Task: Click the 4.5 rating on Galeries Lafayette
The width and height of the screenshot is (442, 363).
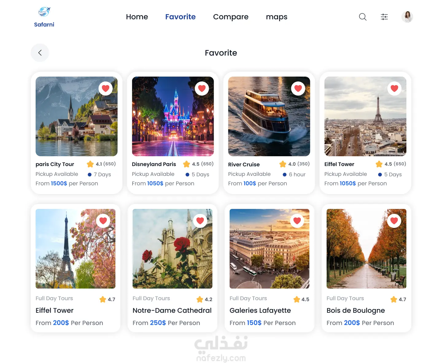Action: 305,300
